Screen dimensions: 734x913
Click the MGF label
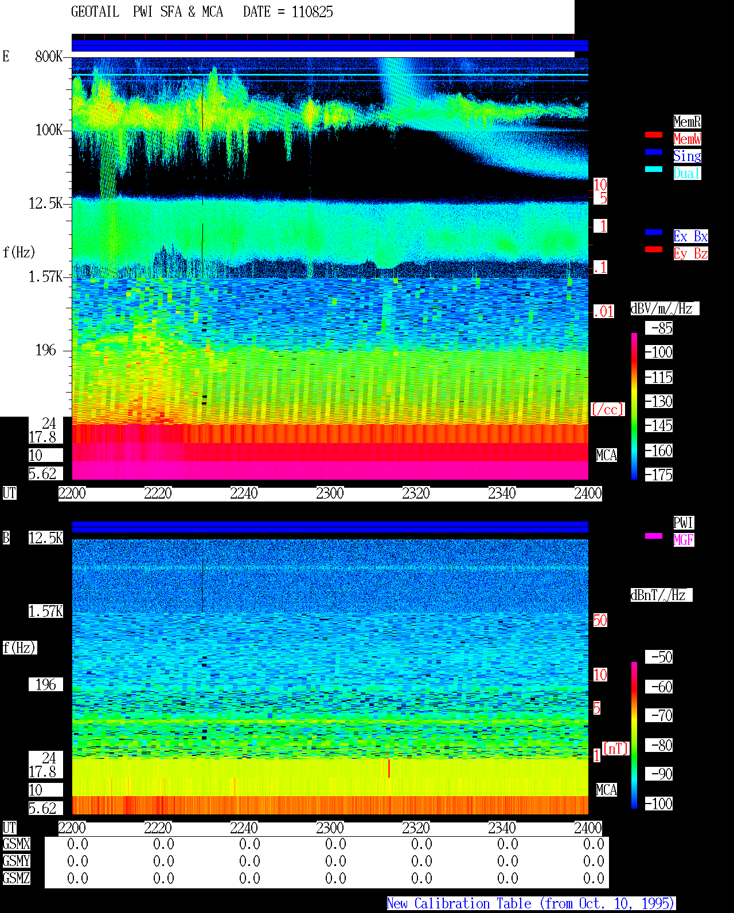coord(684,540)
